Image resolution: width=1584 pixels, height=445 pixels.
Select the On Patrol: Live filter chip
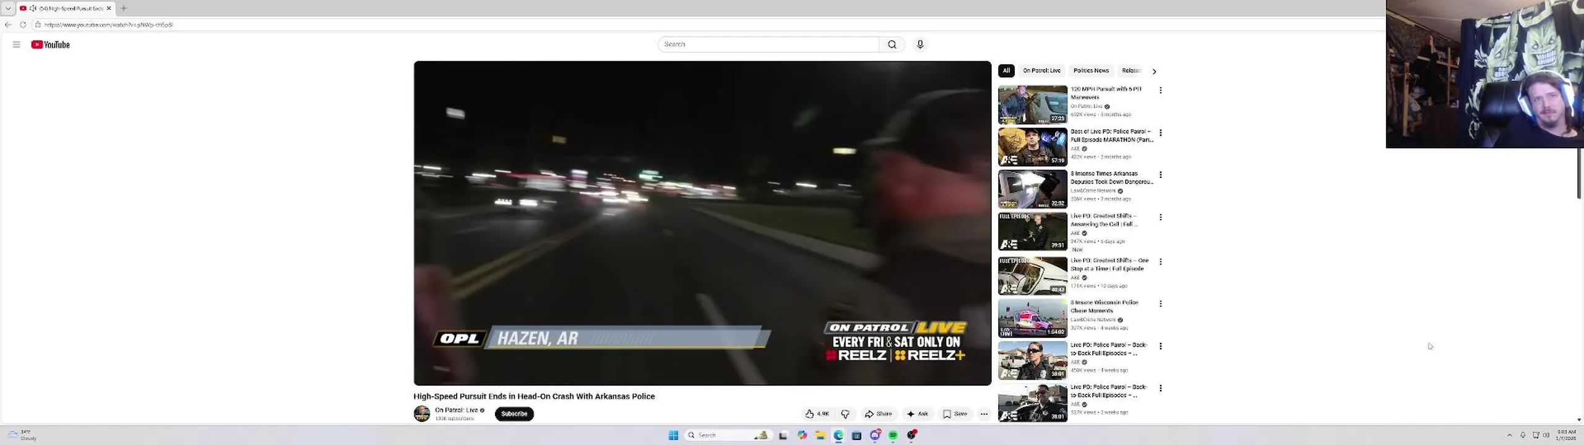(1041, 70)
